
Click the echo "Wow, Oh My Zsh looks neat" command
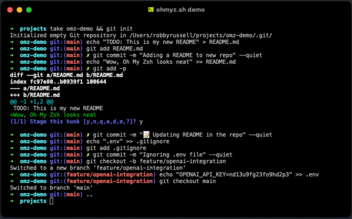coord(161,62)
